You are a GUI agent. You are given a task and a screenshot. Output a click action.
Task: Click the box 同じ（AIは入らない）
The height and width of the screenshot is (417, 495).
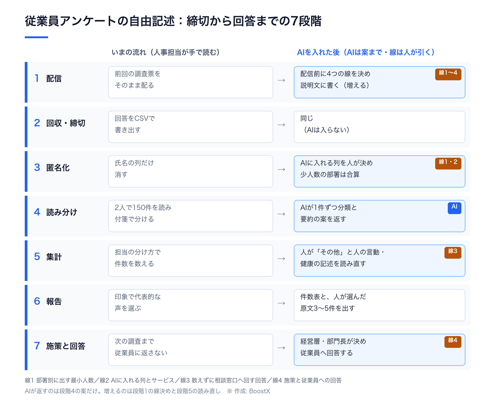pyautogui.click(x=379, y=127)
